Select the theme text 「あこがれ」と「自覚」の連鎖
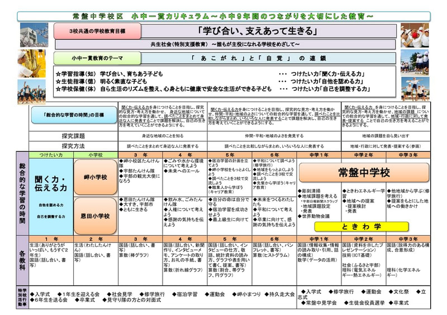Screen dimensions: 447x315 click(259, 59)
